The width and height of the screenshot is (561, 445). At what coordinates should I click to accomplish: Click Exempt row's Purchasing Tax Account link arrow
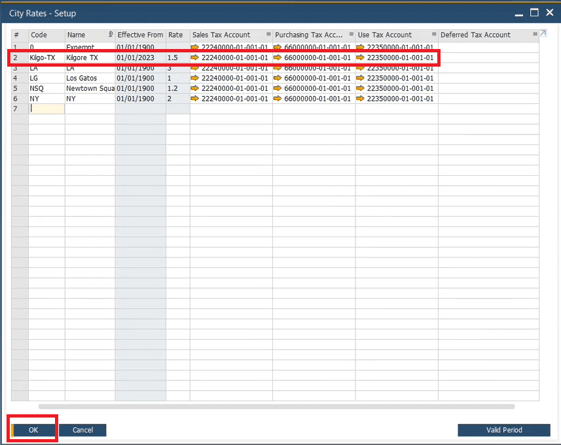(278, 46)
